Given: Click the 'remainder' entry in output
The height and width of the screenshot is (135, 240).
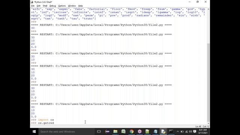Looking at the screenshot, I should [164, 15].
